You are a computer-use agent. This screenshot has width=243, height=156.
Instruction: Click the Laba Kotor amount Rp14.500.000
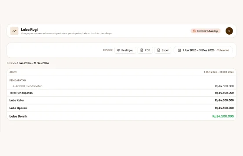tap(224, 100)
